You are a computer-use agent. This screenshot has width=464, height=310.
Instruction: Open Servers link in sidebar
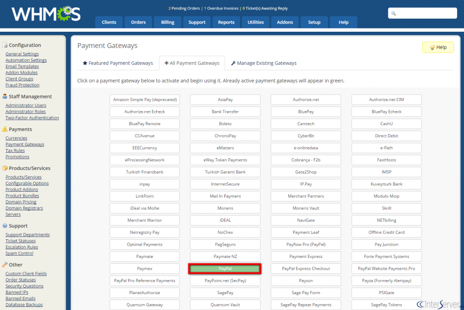tap(13, 214)
